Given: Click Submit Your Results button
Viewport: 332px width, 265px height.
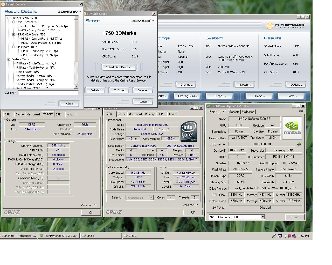Looking at the screenshot, I should pyautogui.click(x=119, y=67).
